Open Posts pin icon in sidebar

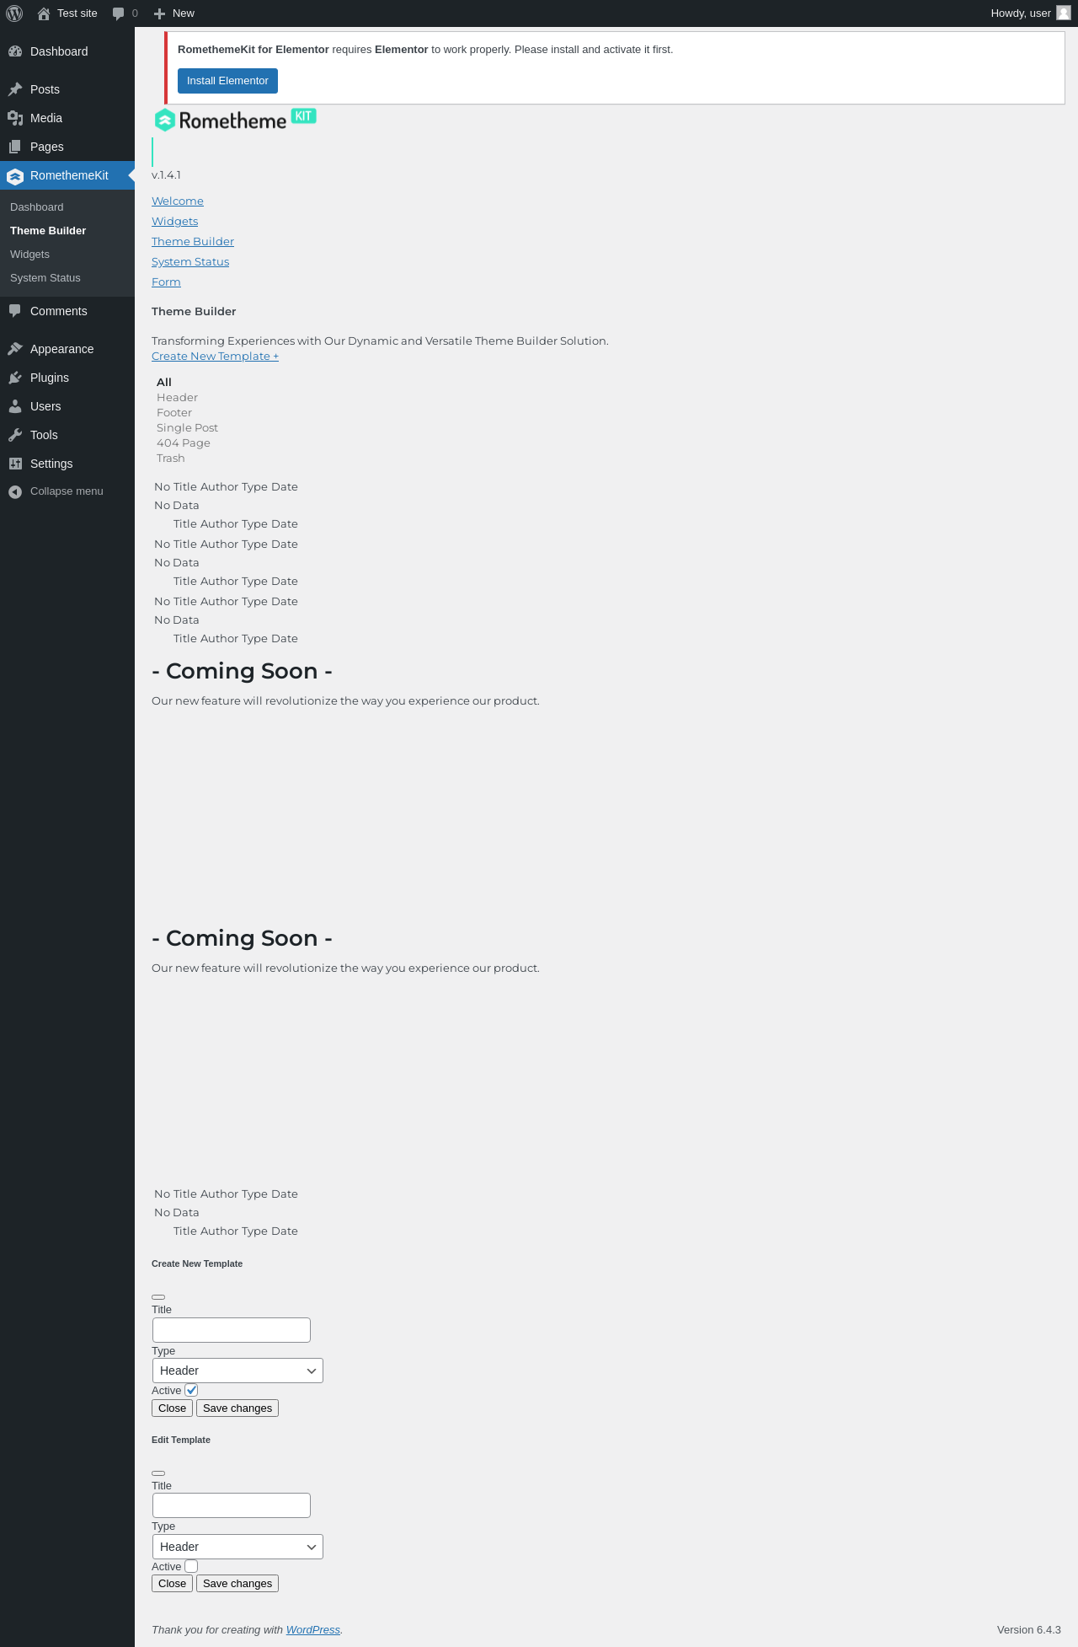[15, 89]
